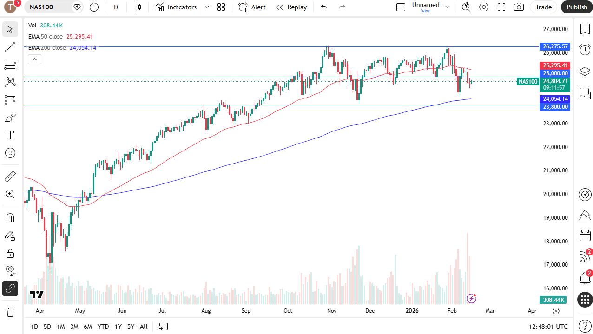The width and height of the screenshot is (593, 334).
Task: Click the 23,800.00 horizontal line price label
Action: click(x=555, y=106)
